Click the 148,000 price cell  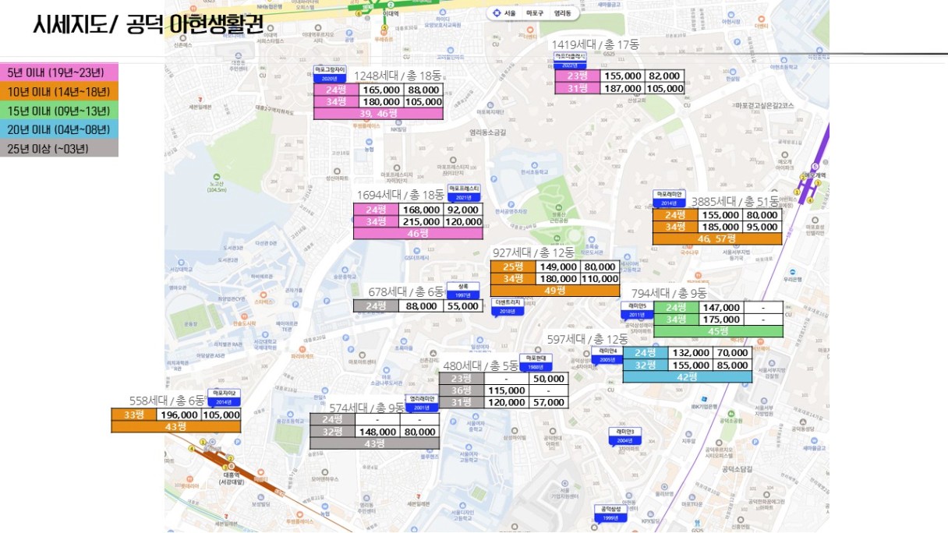pos(377,431)
